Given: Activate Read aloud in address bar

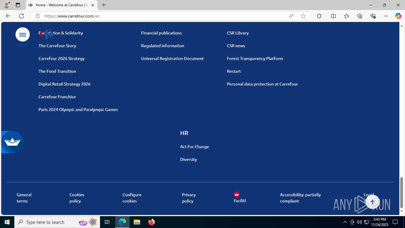Looking at the screenshot, I should (291, 16).
